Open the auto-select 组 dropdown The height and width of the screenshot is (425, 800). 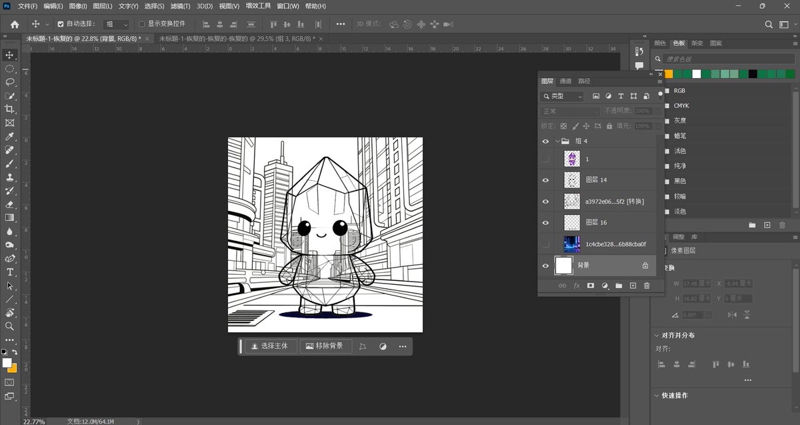116,24
